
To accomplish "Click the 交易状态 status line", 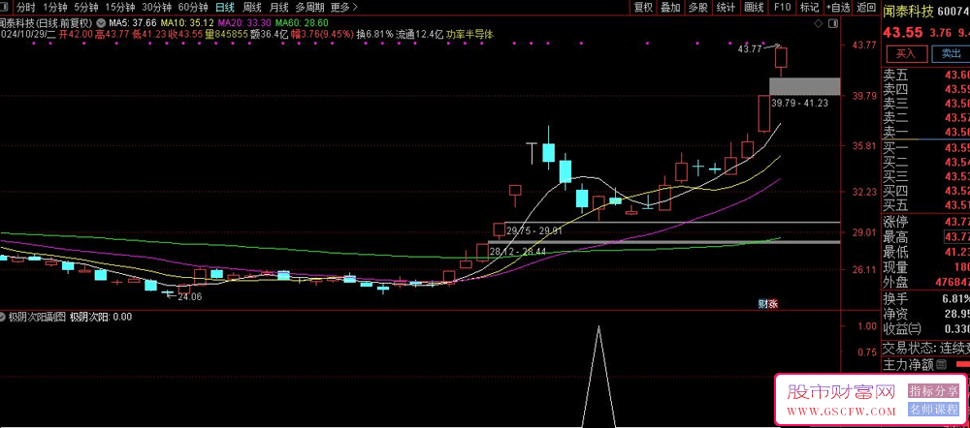I will (x=925, y=349).
